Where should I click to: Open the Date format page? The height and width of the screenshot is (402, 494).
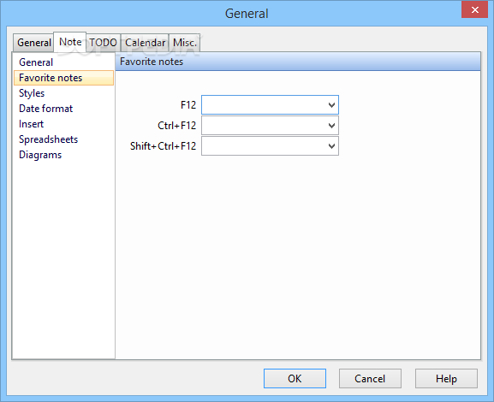click(63, 109)
